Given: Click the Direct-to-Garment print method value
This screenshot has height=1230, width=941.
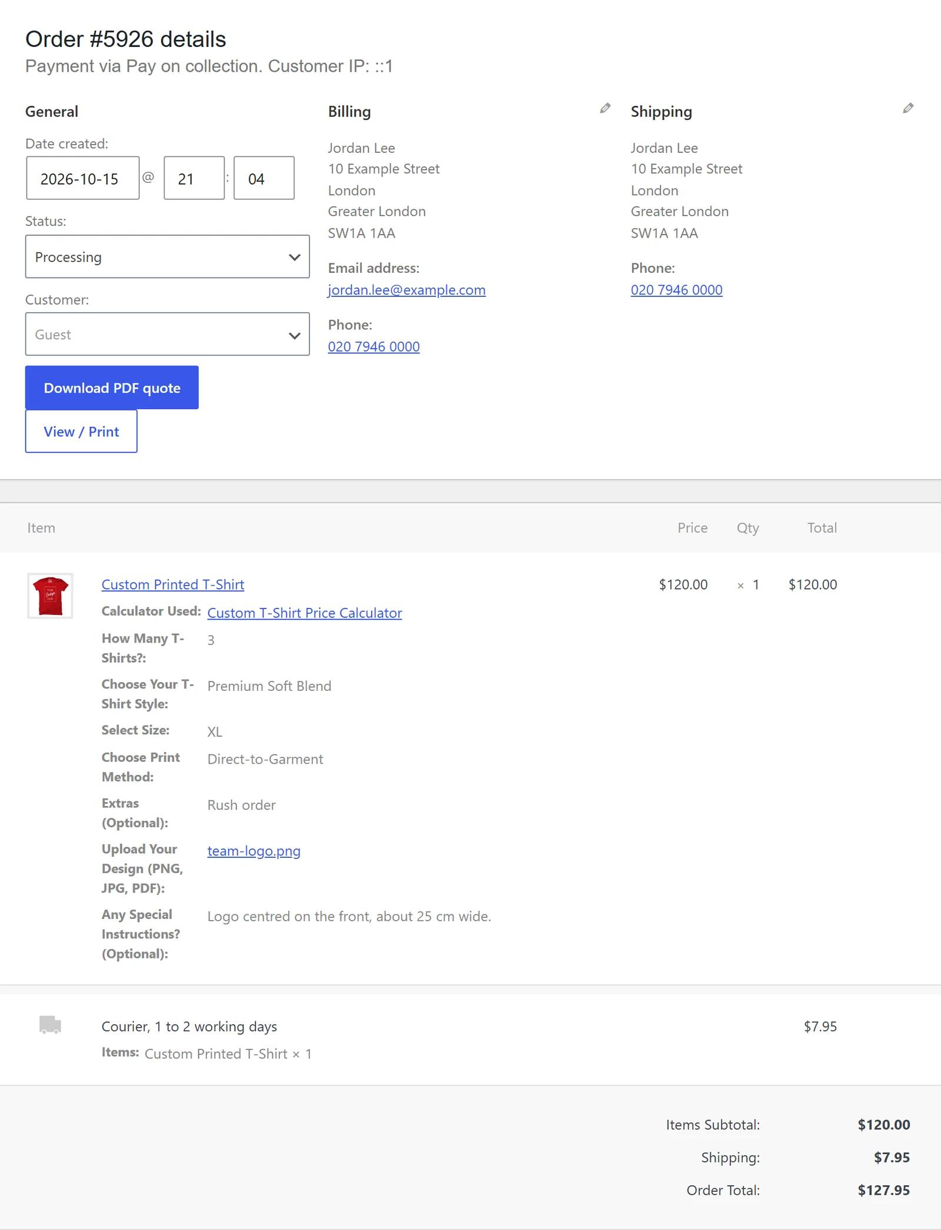Looking at the screenshot, I should (265, 759).
